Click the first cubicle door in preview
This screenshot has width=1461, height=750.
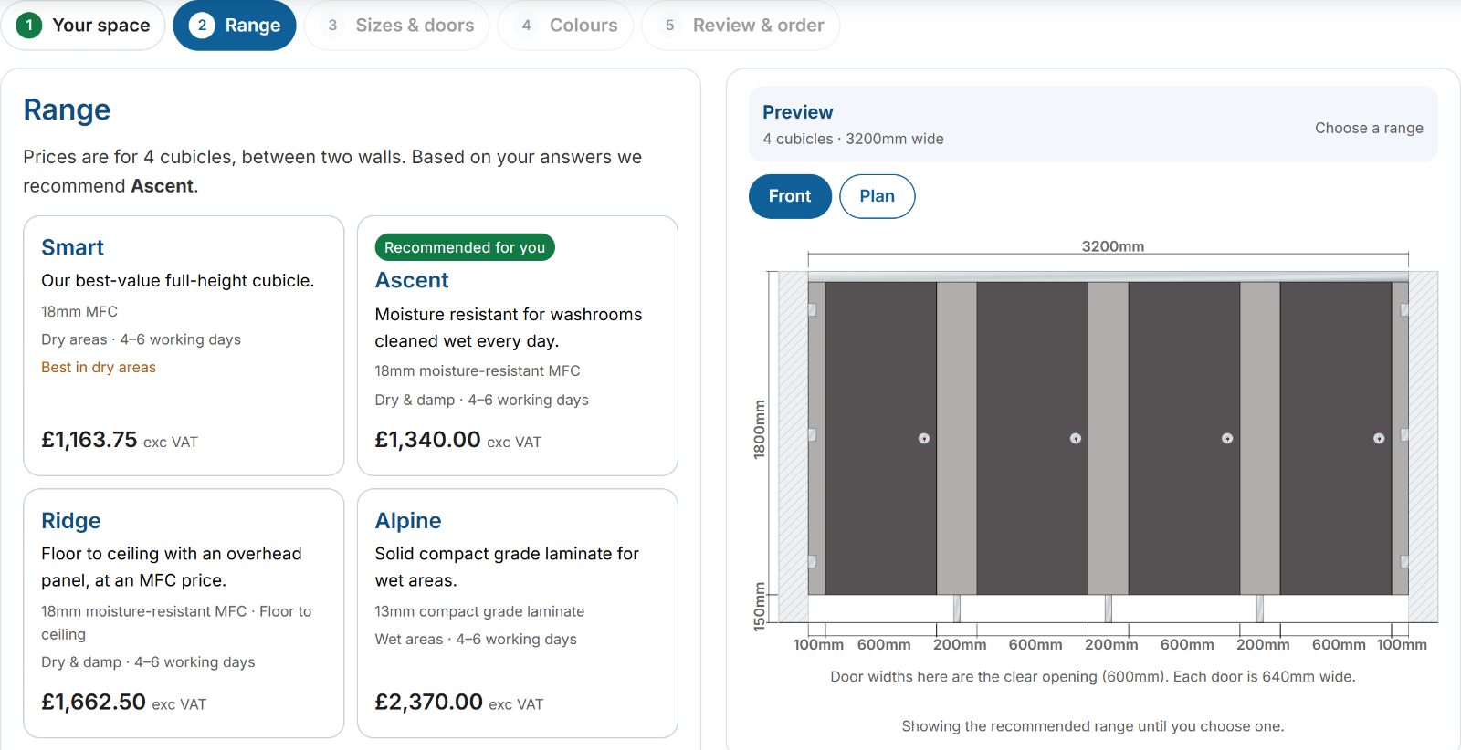(x=880, y=438)
